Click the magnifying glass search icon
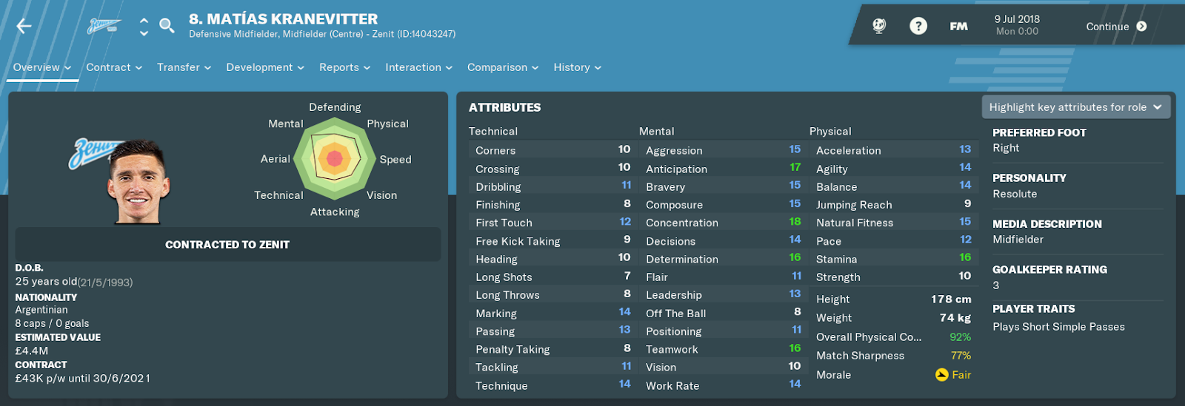Screen dimensions: 1185x406 click(x=167, y=26)
